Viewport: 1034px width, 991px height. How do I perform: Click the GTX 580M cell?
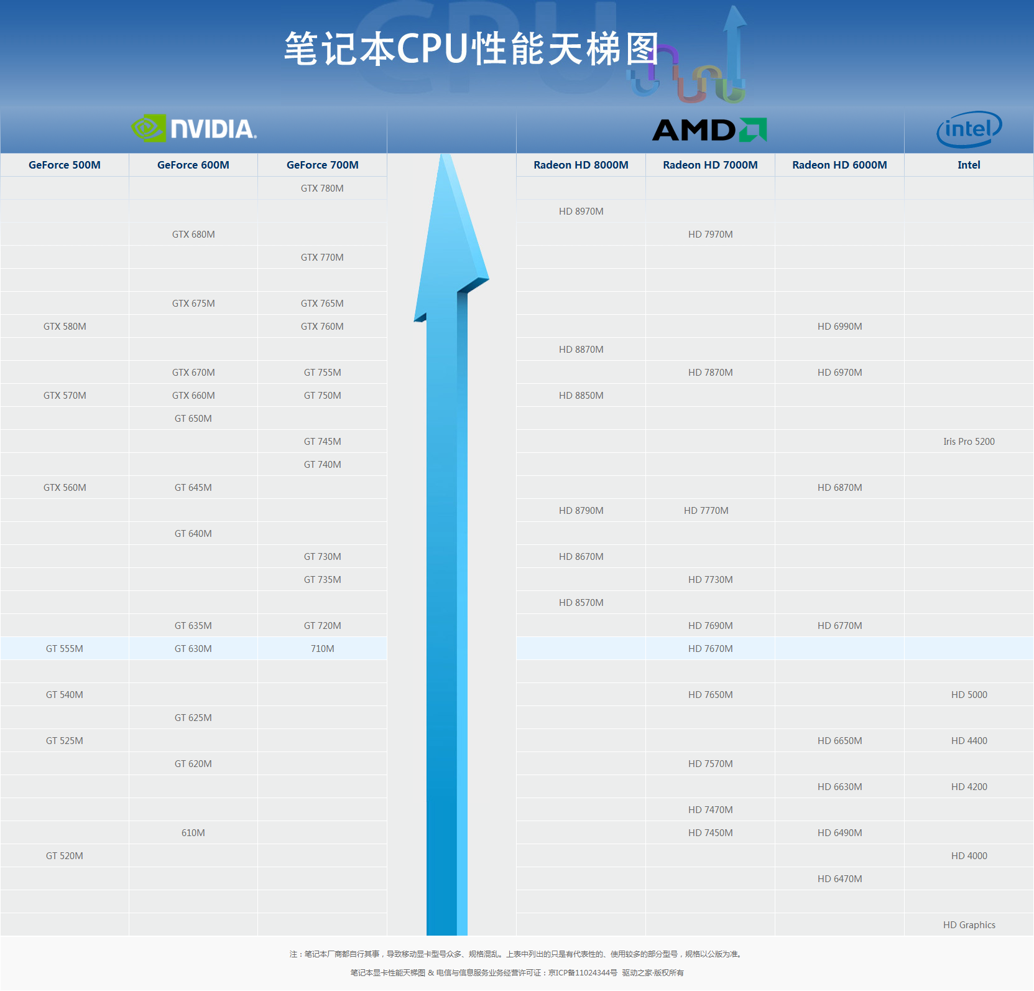tap(65, 327)
